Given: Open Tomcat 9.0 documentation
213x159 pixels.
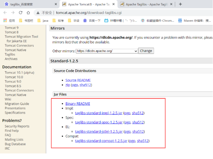Looking at the screenshot, I should coord(13,82).
